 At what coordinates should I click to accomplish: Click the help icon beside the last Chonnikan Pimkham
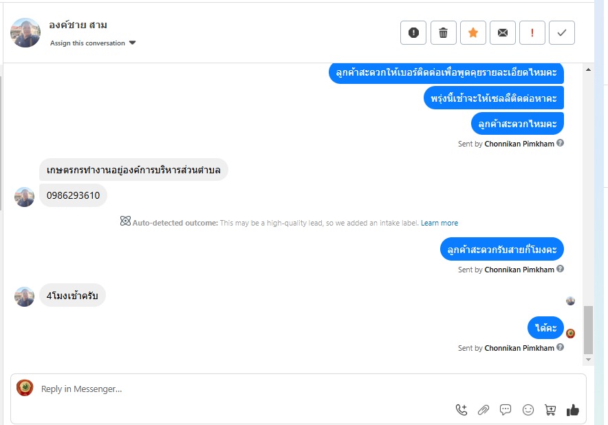pyautogui.click(x=561, y=347)
